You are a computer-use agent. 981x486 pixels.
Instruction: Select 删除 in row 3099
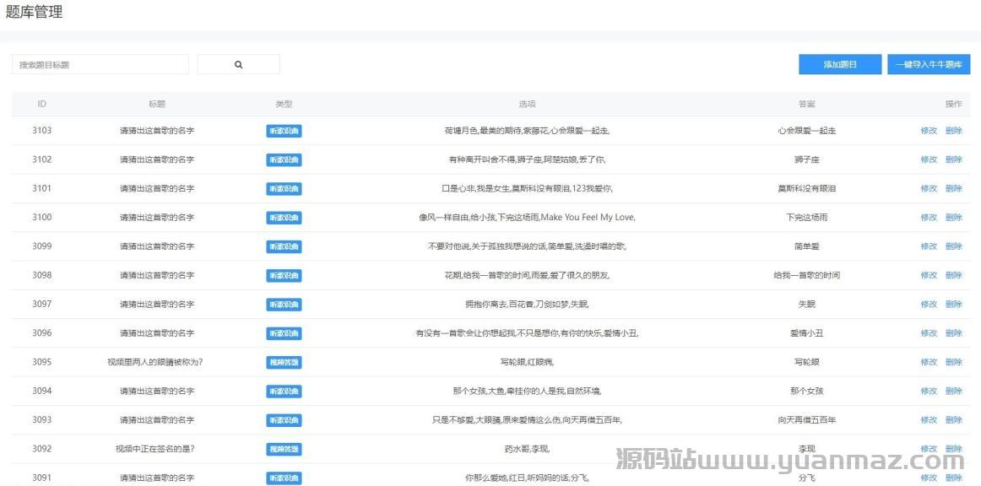pos(953,246)
